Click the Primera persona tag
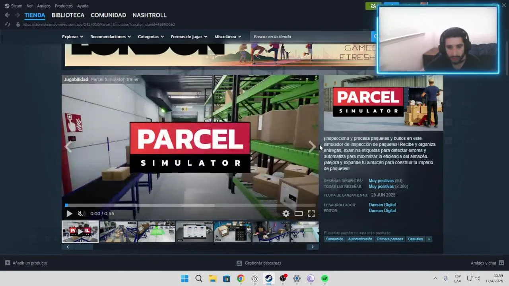The image size is (509, 286). [x=390, y=239]
